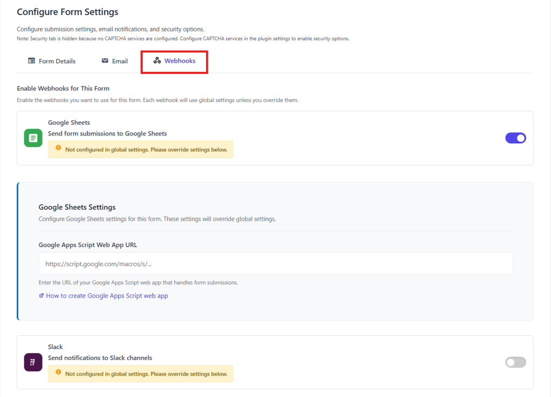Open the Email tab
551x397 pixels.
[x=114, y=61]
